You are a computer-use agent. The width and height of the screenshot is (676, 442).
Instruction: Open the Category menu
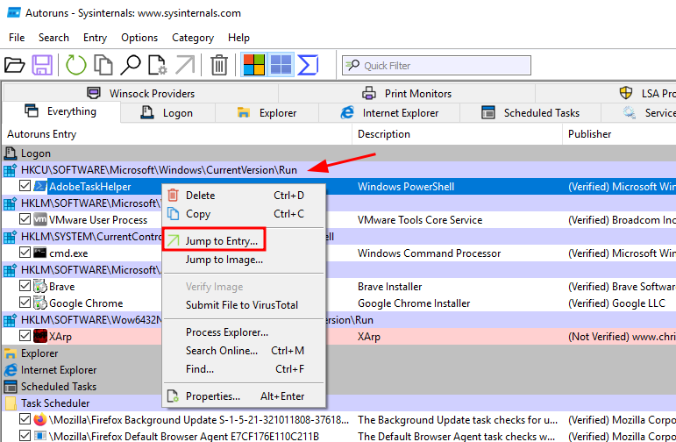pos(193,38)
